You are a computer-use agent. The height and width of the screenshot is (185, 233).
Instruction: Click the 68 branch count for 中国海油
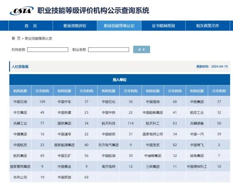175,102
